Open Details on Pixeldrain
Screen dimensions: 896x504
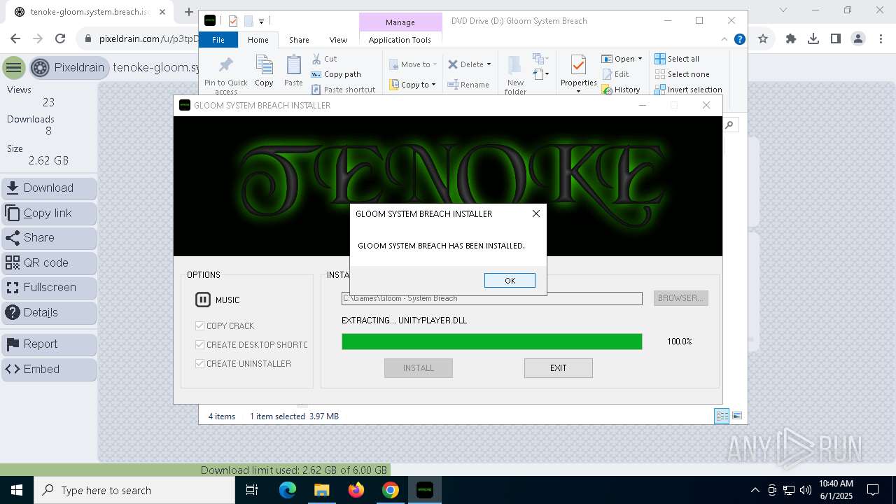click(49, 313)
